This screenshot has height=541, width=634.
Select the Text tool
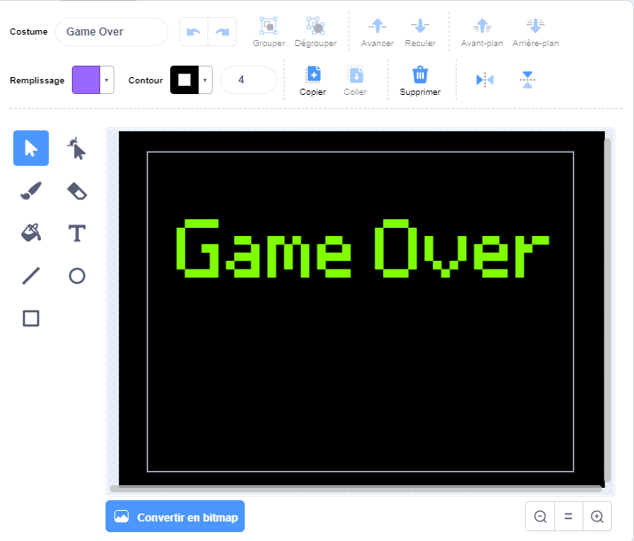coord(77,233)
